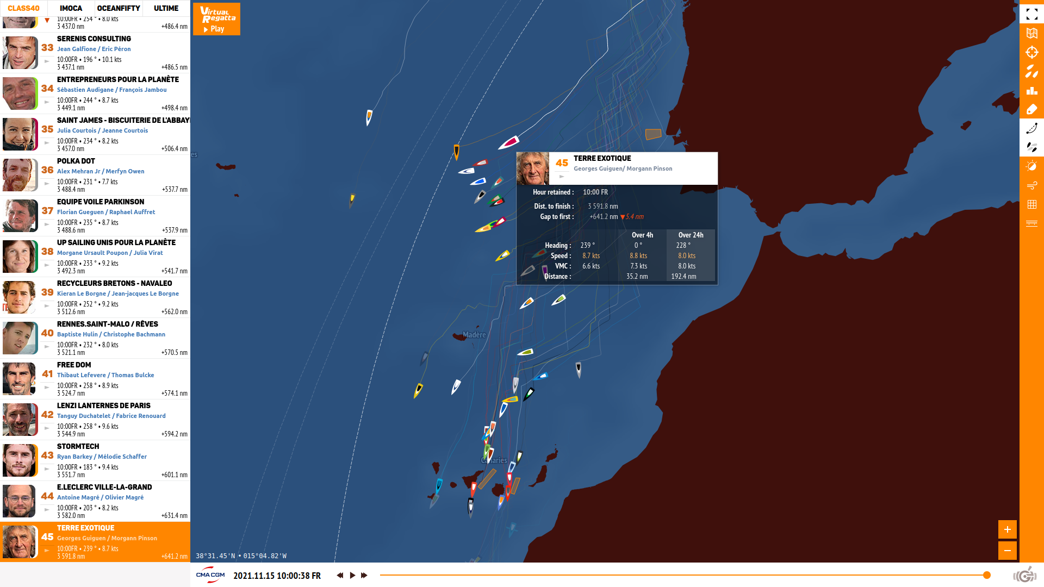Rewind the race timeline
The height and width of the screenshot is (587, 1044).
(340, 575)
